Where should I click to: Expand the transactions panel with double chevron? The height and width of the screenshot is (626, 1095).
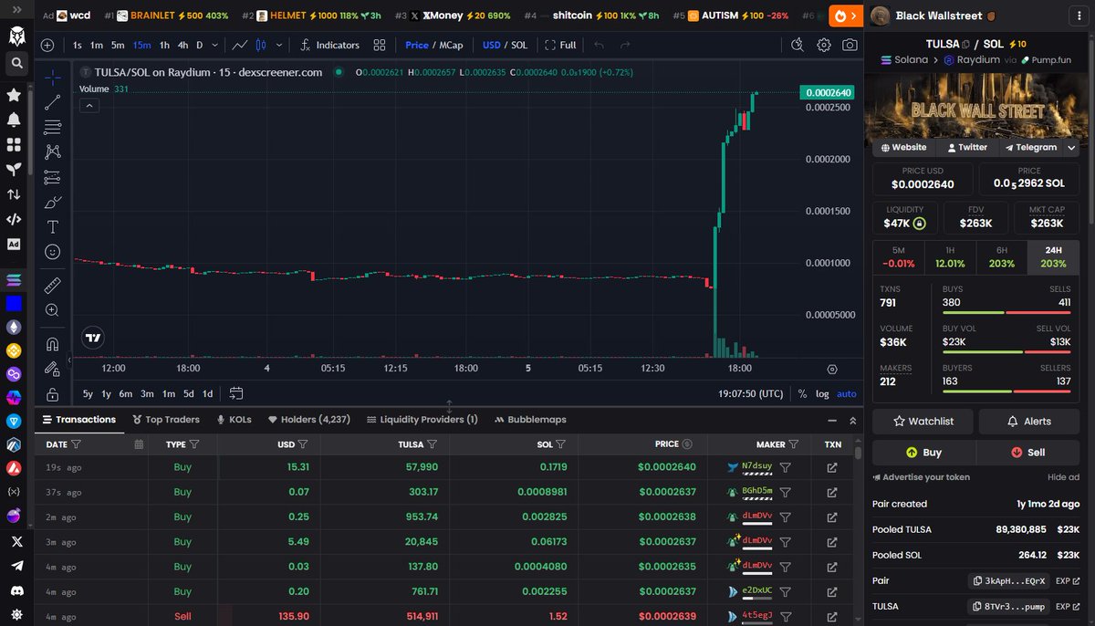(853, 420)
